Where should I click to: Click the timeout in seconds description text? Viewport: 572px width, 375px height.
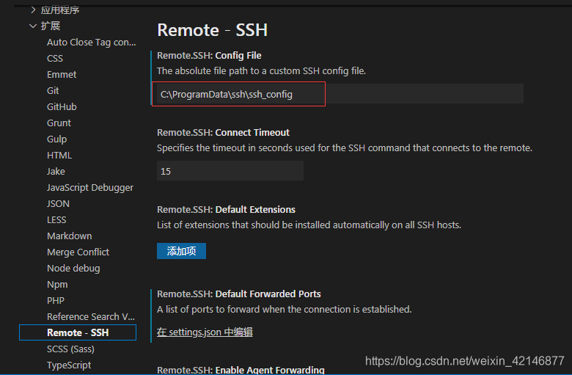345,148
